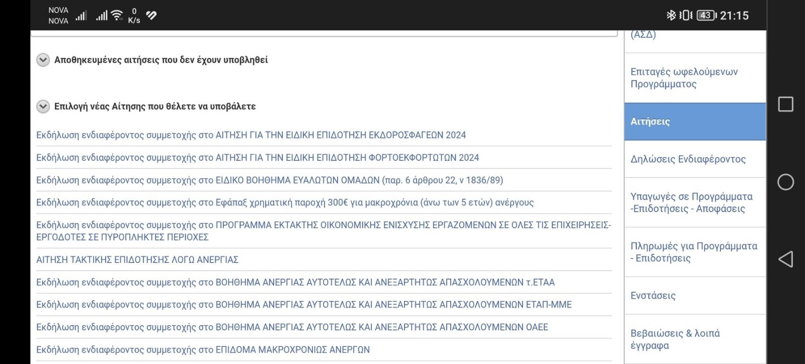Select Επιταγές ωφελούμενων Προγράμματος menu item
This screenshot has width=805, height=364.
click(695, 78)
